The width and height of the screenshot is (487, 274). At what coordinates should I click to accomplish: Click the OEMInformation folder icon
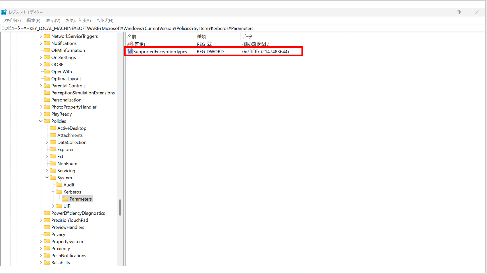coord(47,50)
